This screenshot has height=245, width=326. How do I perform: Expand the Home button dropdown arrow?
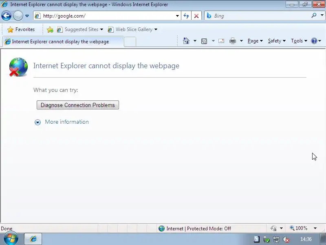click(x=195, y=41)
